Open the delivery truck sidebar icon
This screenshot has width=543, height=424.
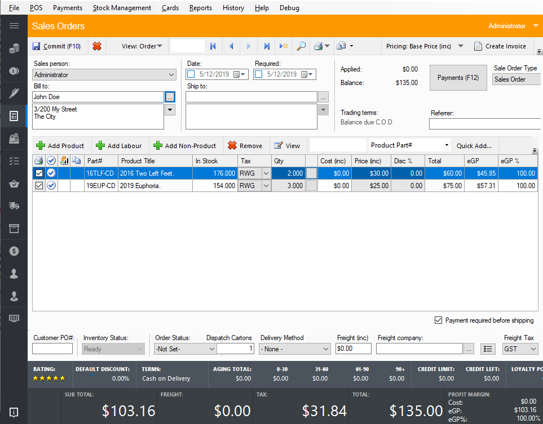click(14, 206)
